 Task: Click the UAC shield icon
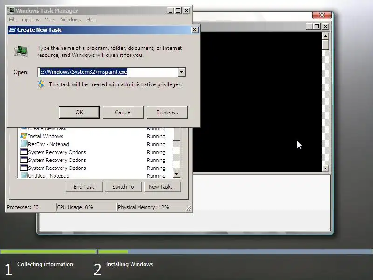41,84
